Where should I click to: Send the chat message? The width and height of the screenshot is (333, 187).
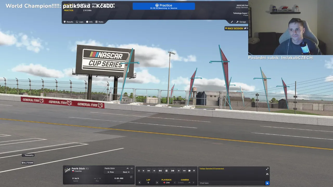[x=267, y=183]
